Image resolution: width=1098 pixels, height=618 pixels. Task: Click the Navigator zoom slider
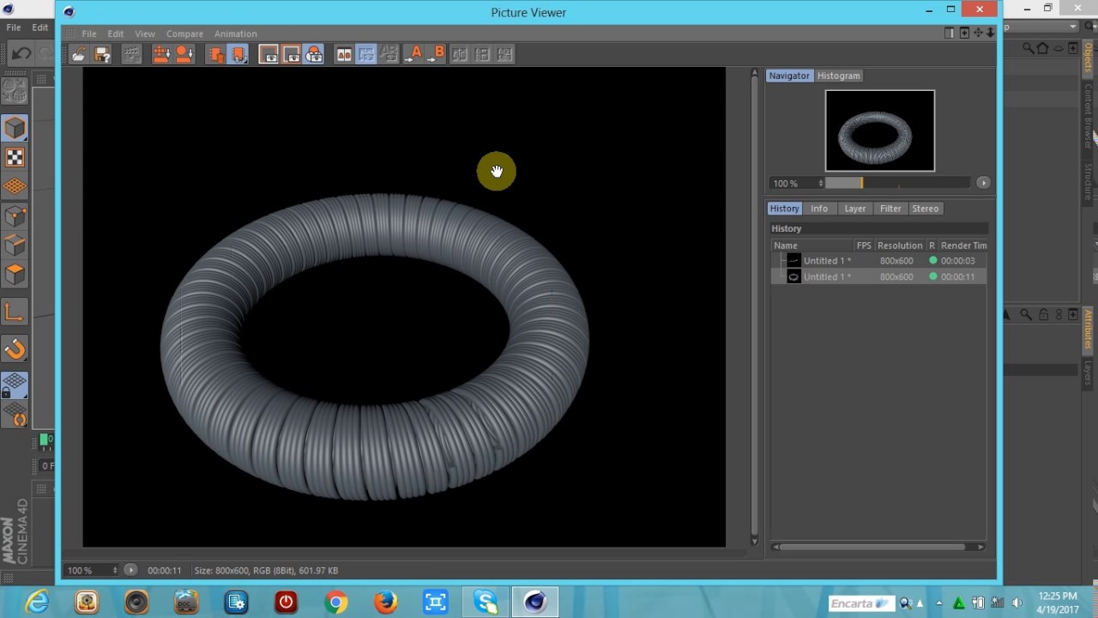tap(897, 183)
